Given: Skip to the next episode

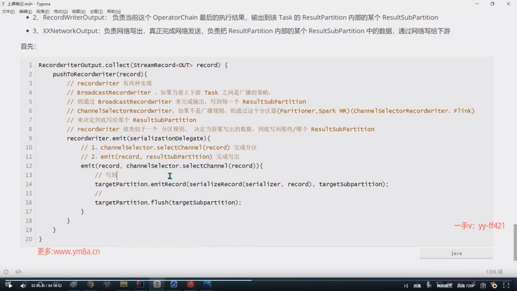Looking at the screenshot, I should tap(429, 286).
